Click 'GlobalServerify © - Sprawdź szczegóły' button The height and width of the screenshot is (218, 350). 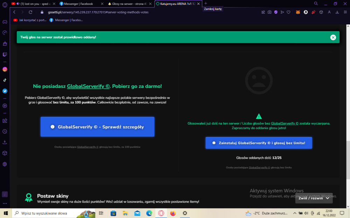point(97,127)
